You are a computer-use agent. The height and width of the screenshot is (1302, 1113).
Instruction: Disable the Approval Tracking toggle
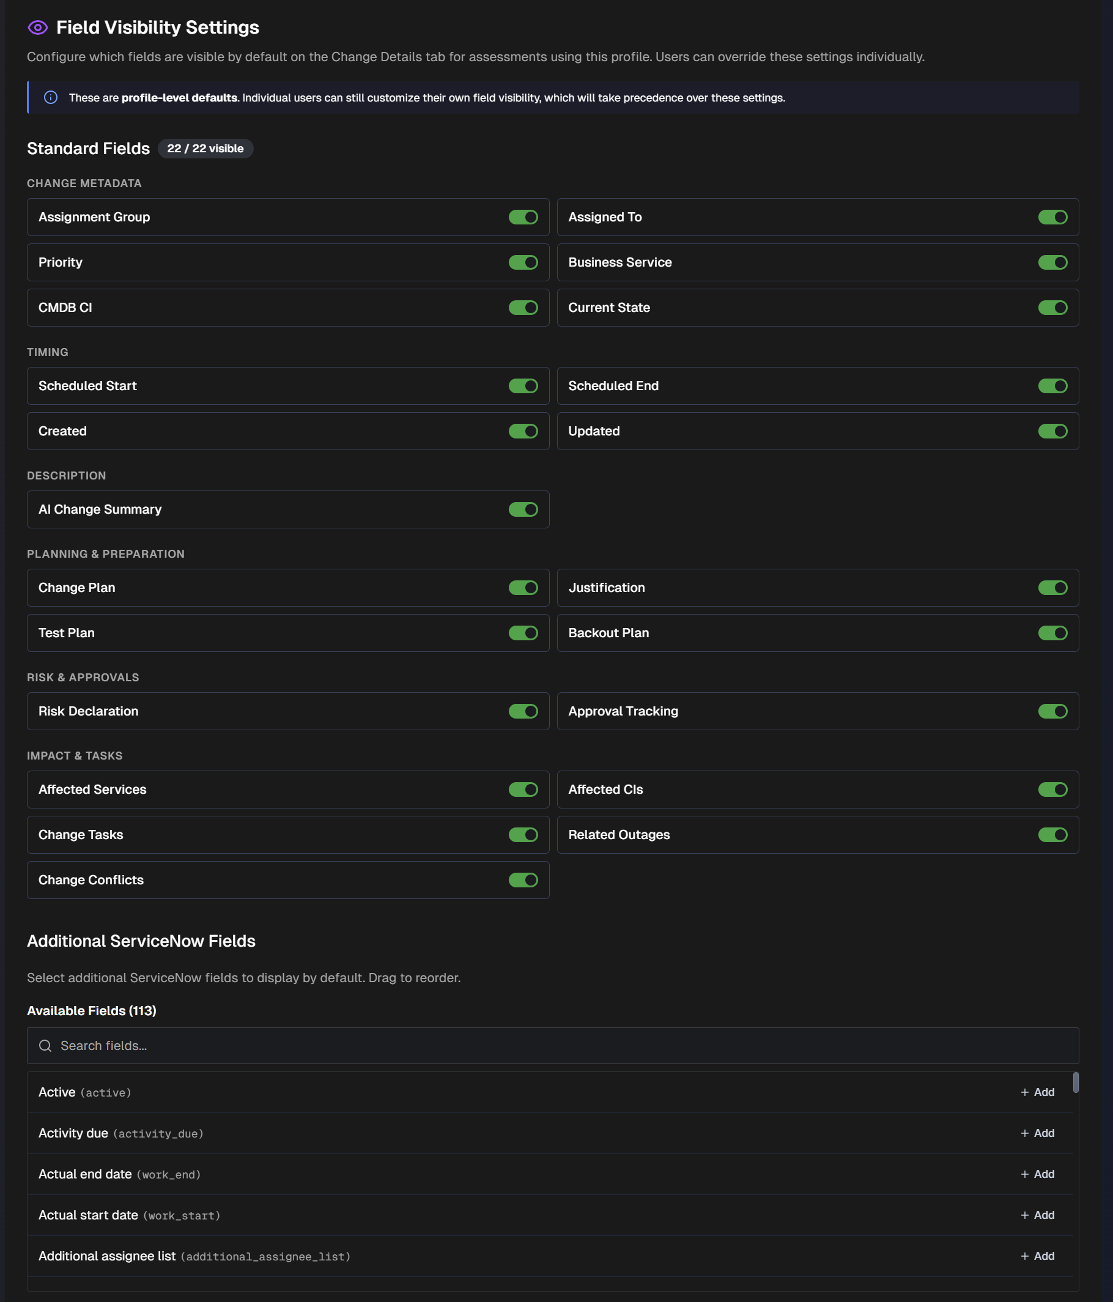click(x=1053, y=711)
